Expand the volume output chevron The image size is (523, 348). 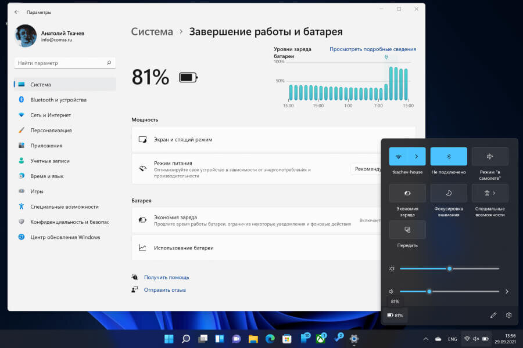507,291
